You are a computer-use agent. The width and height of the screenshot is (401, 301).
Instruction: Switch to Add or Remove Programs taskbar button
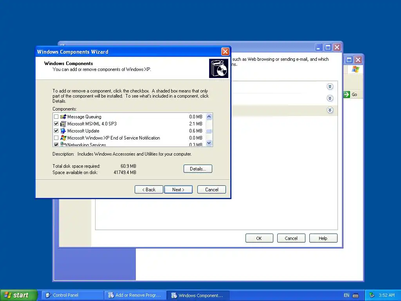(135, 295)
